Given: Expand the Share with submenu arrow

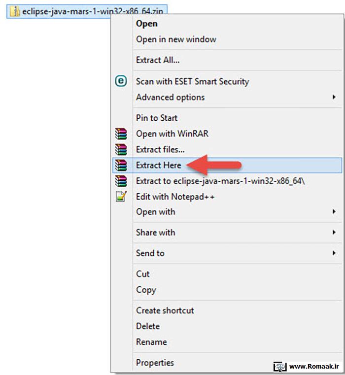Looking at the screenshot, I should point(334,232).
